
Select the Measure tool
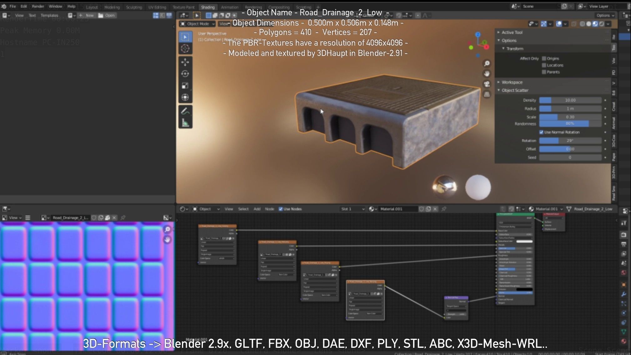(x=185, y=123)
